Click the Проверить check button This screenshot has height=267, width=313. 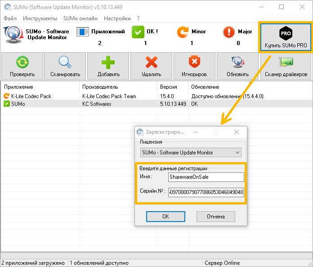[x=22, y=66]
